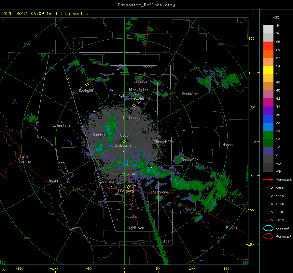Viewport: 293px width, 273px height.
Task: Click the Banff town label
Action: 54,181
